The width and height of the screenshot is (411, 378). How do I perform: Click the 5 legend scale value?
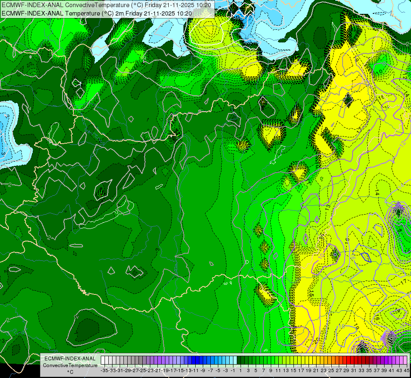(256, 371)
